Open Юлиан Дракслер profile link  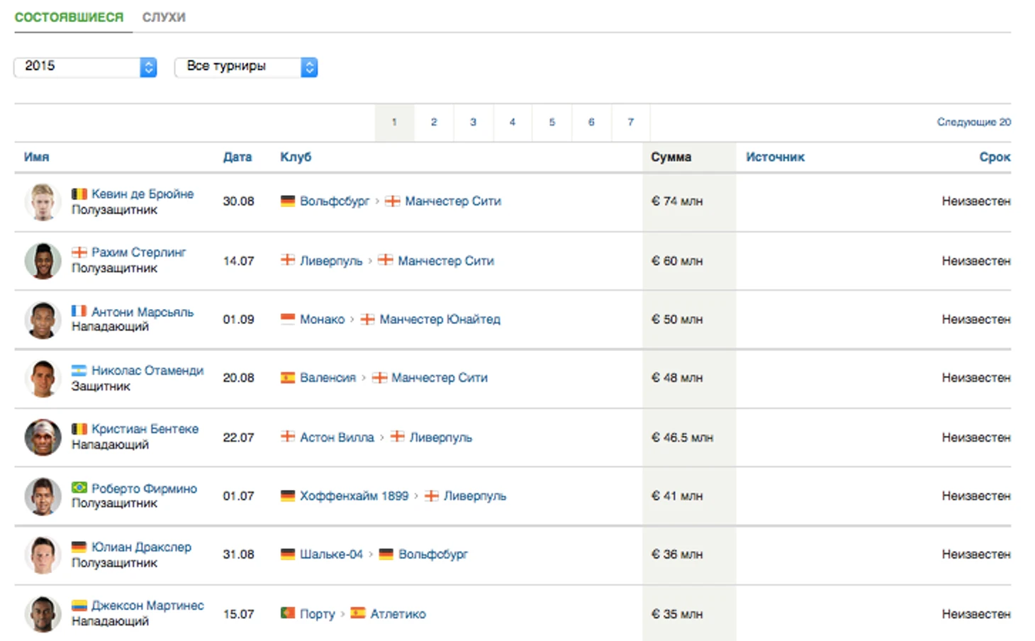pos(142,547)
